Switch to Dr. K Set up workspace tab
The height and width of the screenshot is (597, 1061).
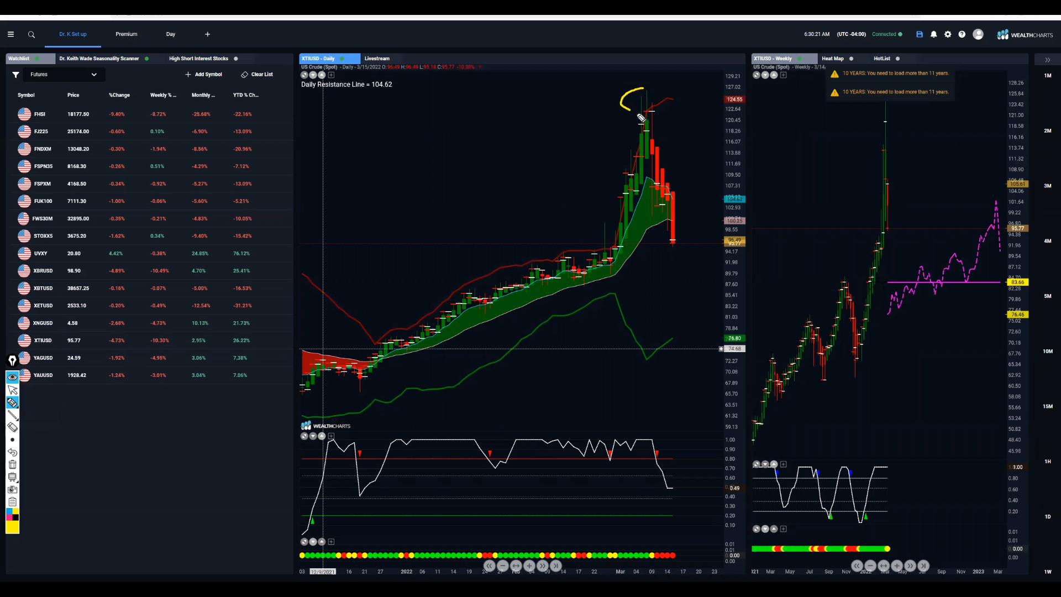point(73,34)
